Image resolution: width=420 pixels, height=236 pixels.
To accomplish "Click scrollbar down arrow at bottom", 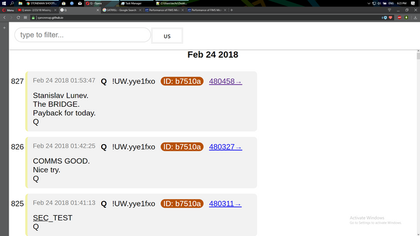I will 419,235.
